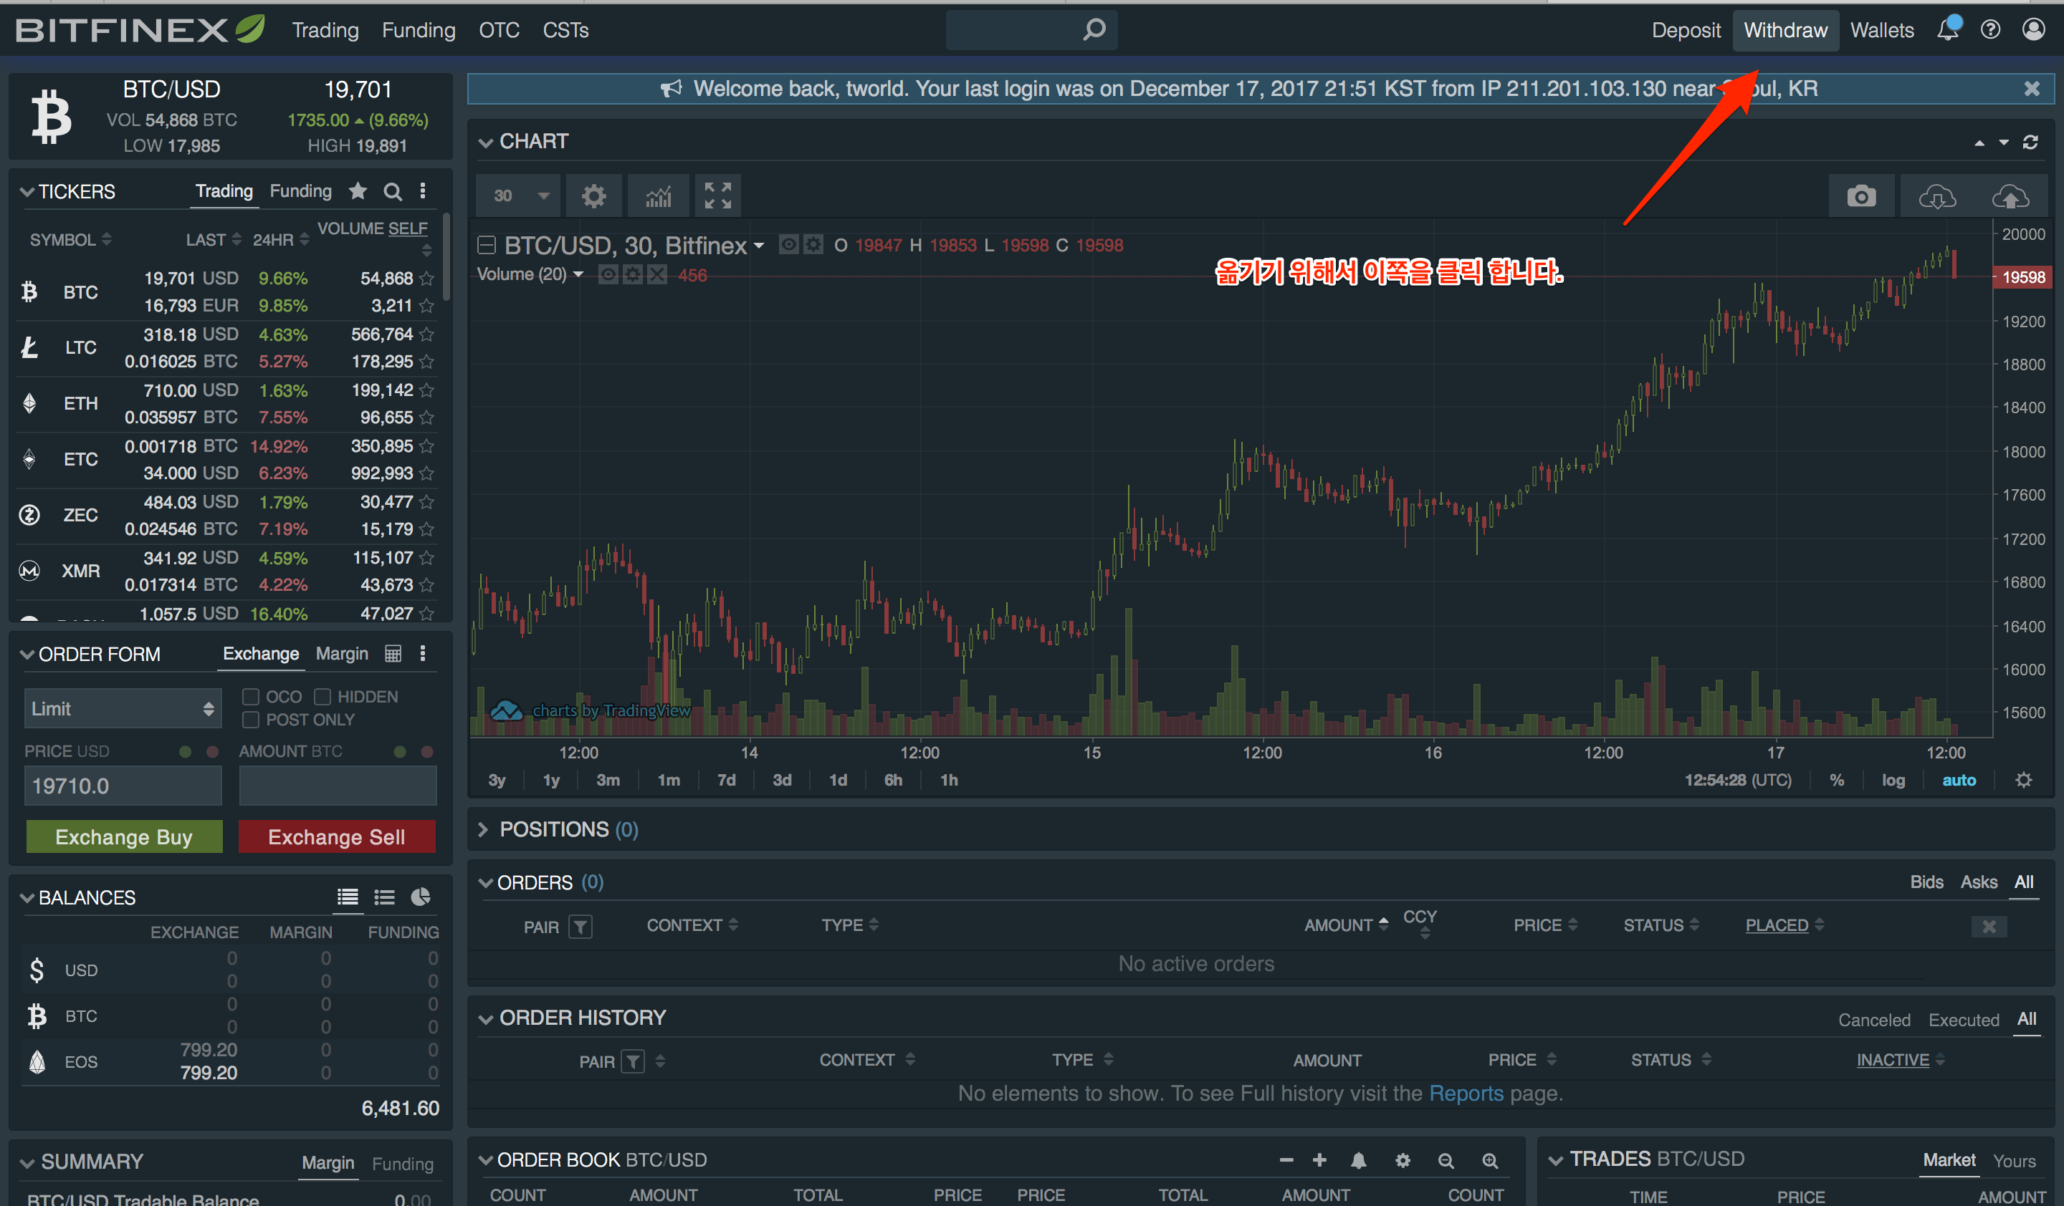Refresh the chart panel
2064x1206 pixels.
(x=2030, y=143)
